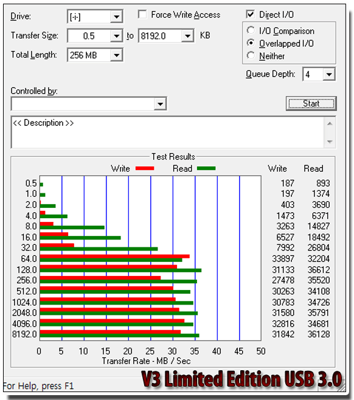The height and width of the screenshot is (400, 354).
Task: Click the red Write legend swatch
Action: [x=145, y=168]
